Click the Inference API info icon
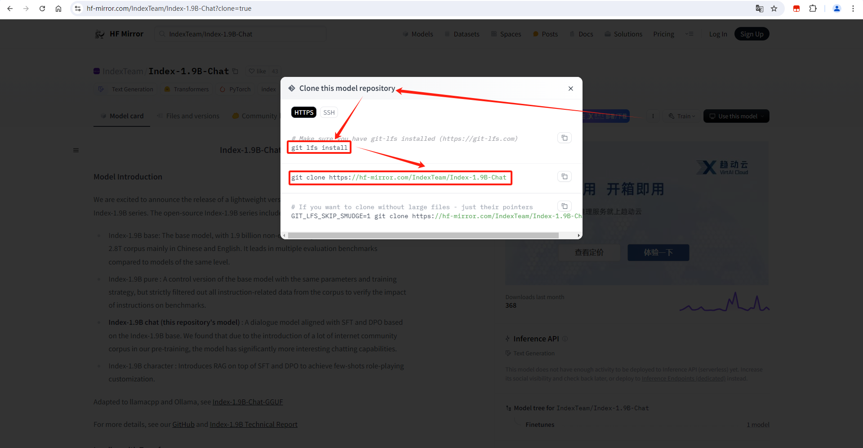863x448 pixels. 565,339
